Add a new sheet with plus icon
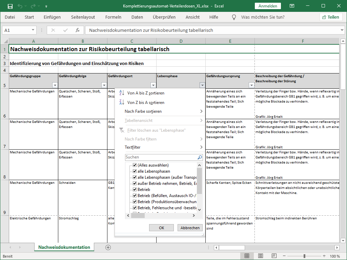 click(x=108, y=247)
